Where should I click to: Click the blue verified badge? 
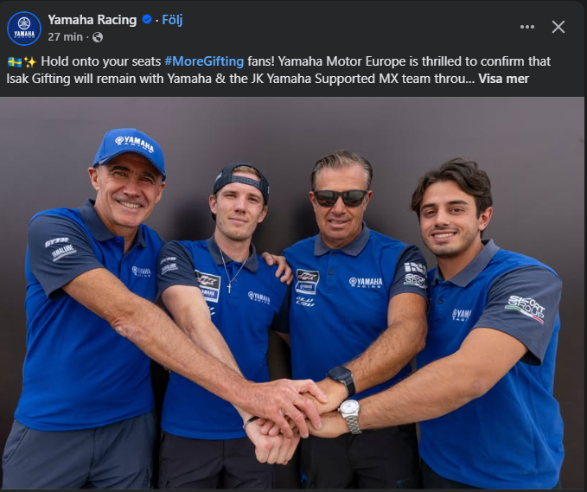click(147, 19)
